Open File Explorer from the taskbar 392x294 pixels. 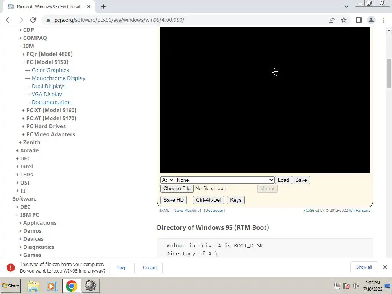coord(33,286)
